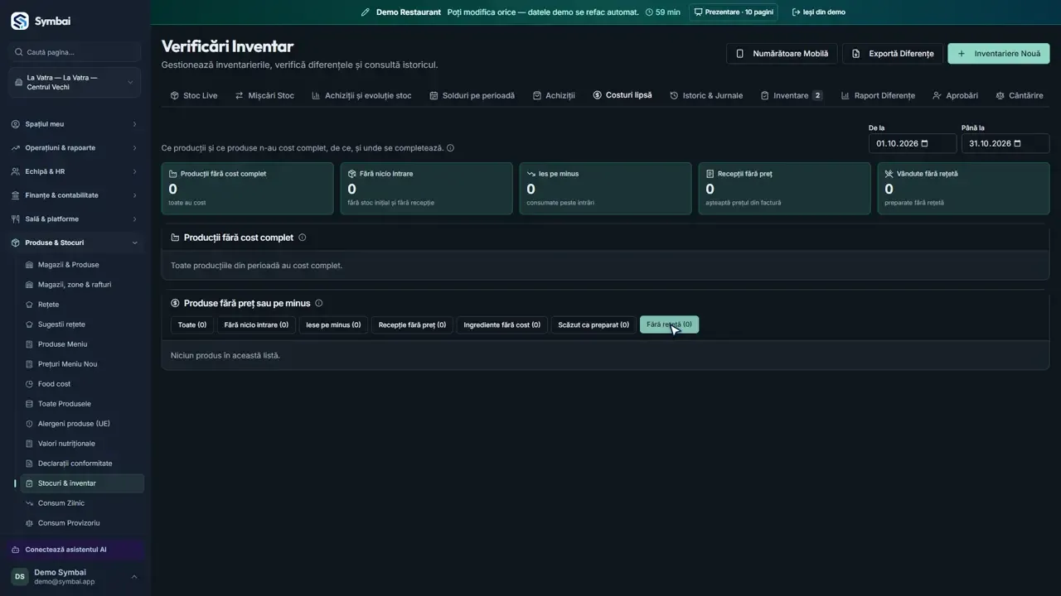Select the Recepție fără preț (0) filter
The height and width of the screenshot is (596, 1061).
412,324
